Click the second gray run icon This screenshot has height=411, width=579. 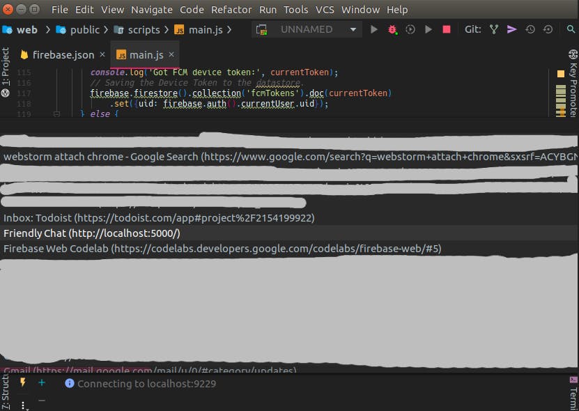click(x=429, y=29)
